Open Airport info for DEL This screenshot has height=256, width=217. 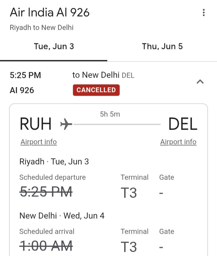[x=178, y=142]
